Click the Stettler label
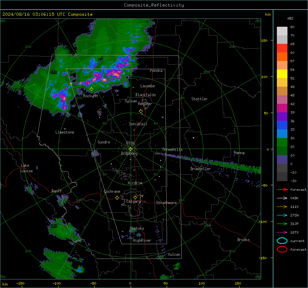 (x=200, y=99)
